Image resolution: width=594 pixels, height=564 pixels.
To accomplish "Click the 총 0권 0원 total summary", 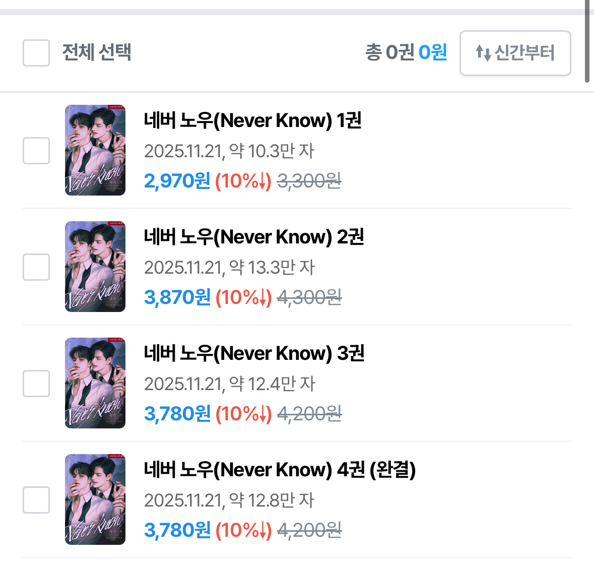I will tap(406, 52).
